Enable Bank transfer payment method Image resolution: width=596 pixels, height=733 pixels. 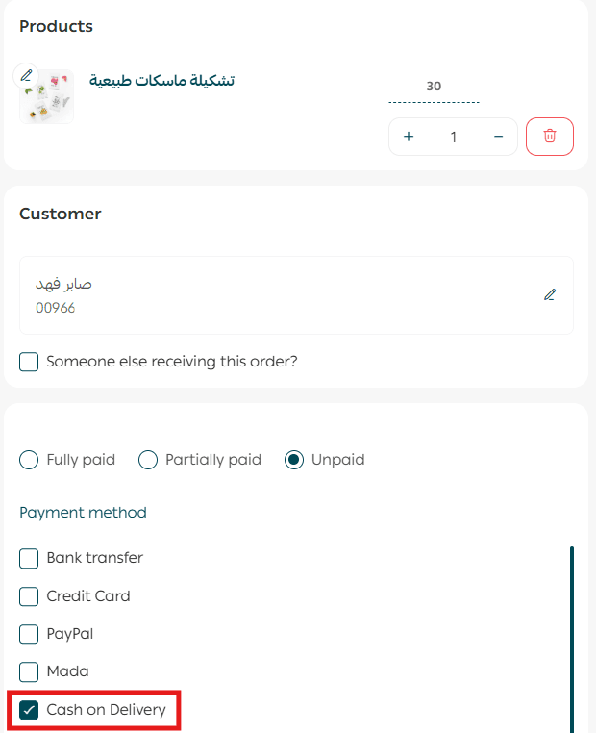[x=30, y=558]
